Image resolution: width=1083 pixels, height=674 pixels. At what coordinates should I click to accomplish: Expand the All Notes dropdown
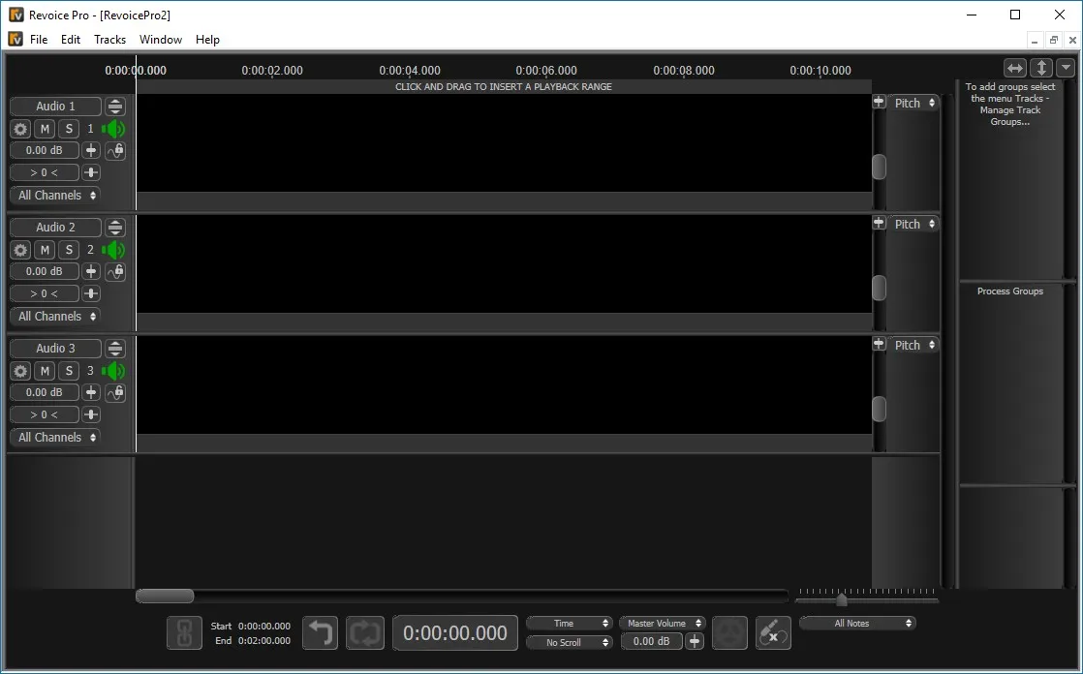tap(858, 623)
